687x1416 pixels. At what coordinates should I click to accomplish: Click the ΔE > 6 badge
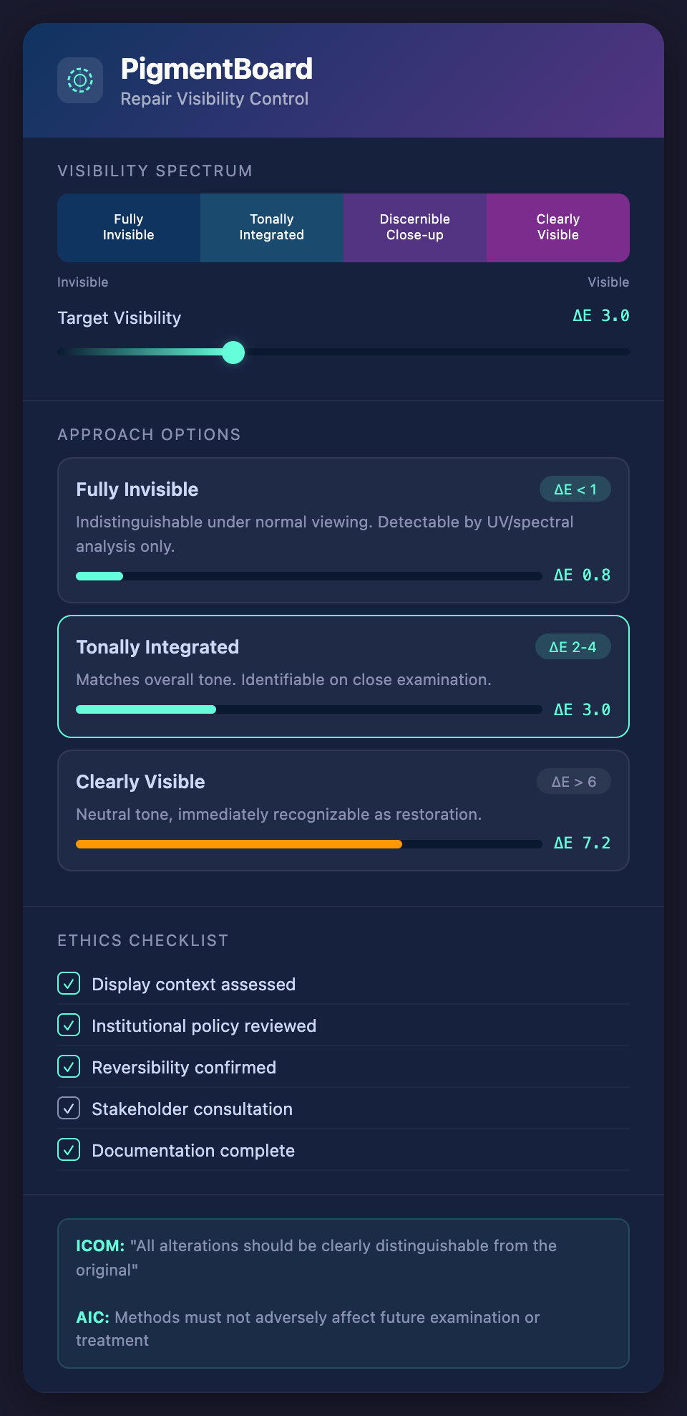tap(573, 782)
